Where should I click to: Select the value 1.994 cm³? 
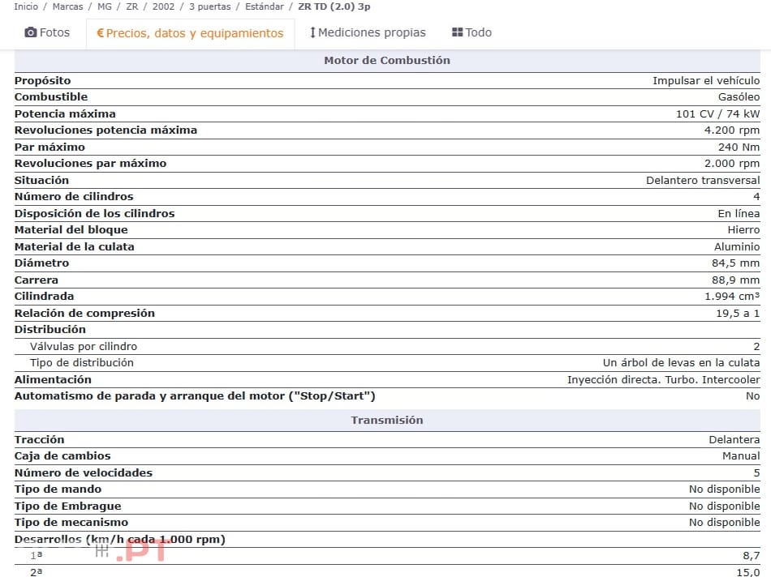coord(732,297)
